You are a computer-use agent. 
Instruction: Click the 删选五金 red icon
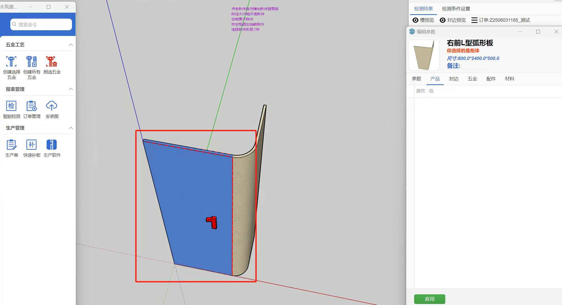[52, 62]
